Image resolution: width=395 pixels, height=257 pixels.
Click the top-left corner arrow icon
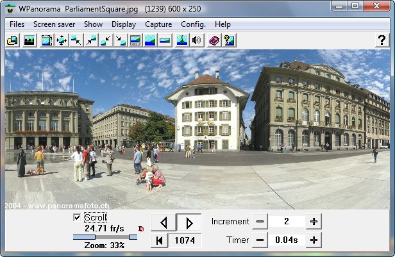76,40
